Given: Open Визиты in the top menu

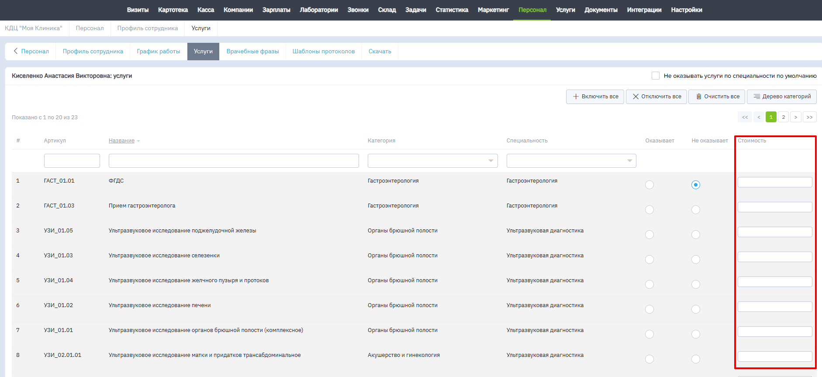Looking at the screenshot, I should pos(138,10).
